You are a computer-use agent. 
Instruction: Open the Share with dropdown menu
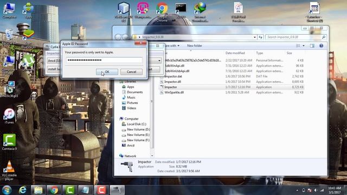(x=172, y=45)
